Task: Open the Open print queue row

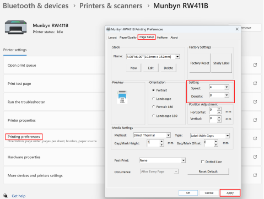Action: (x=54, y=65)
